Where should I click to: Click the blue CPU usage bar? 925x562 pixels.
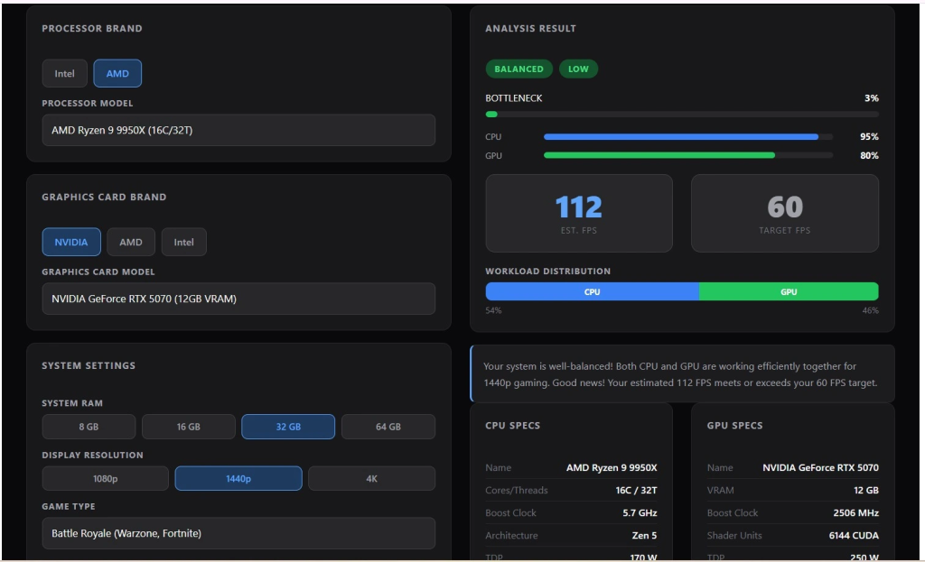point(681,137)
